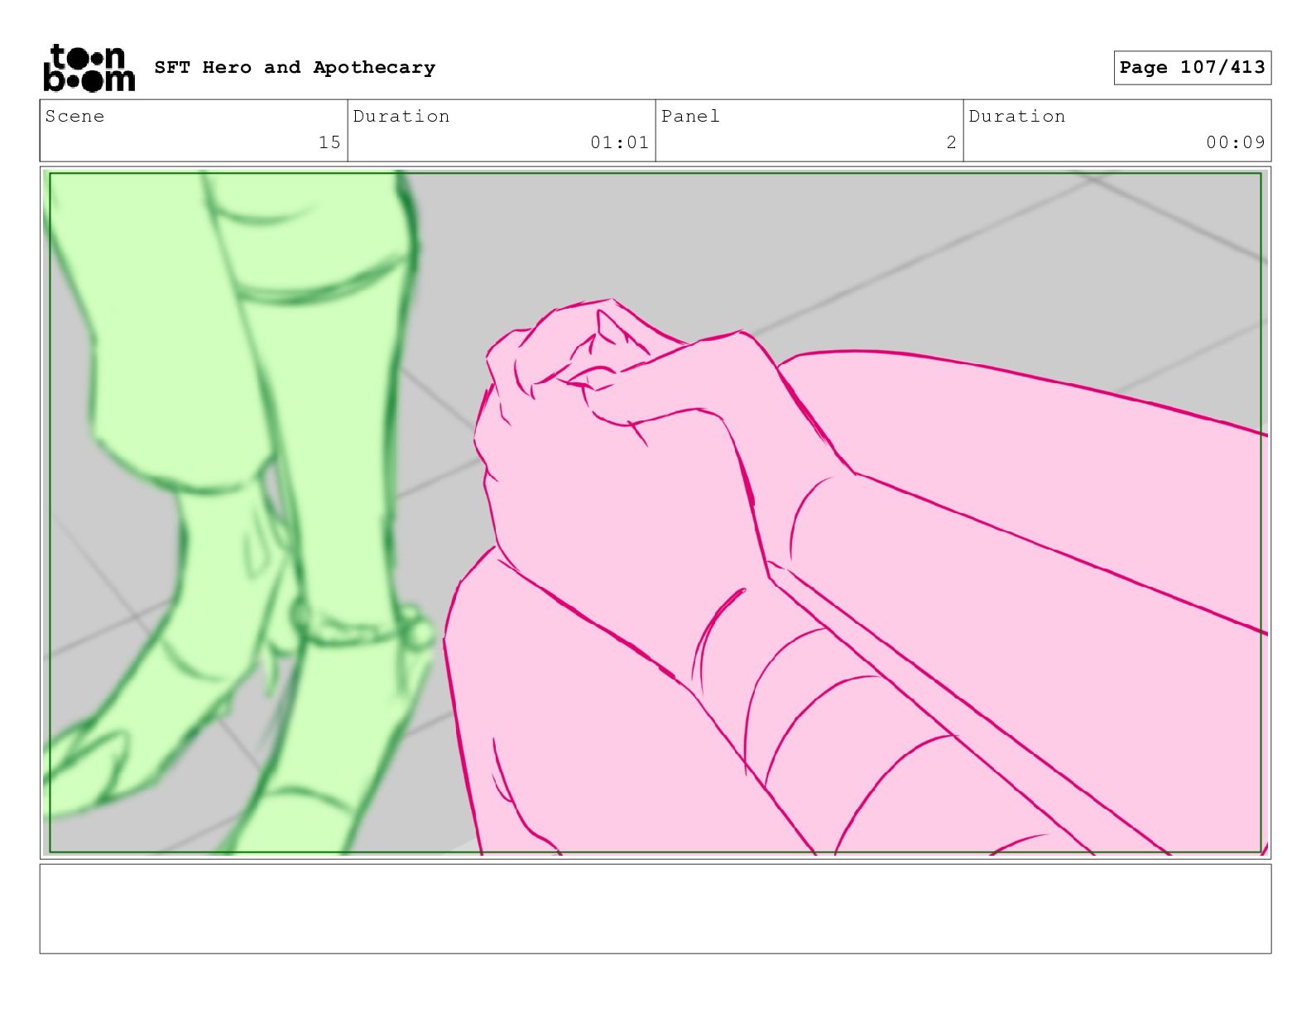Select the title SFT Hero and Apothecary

click(295, 67)
